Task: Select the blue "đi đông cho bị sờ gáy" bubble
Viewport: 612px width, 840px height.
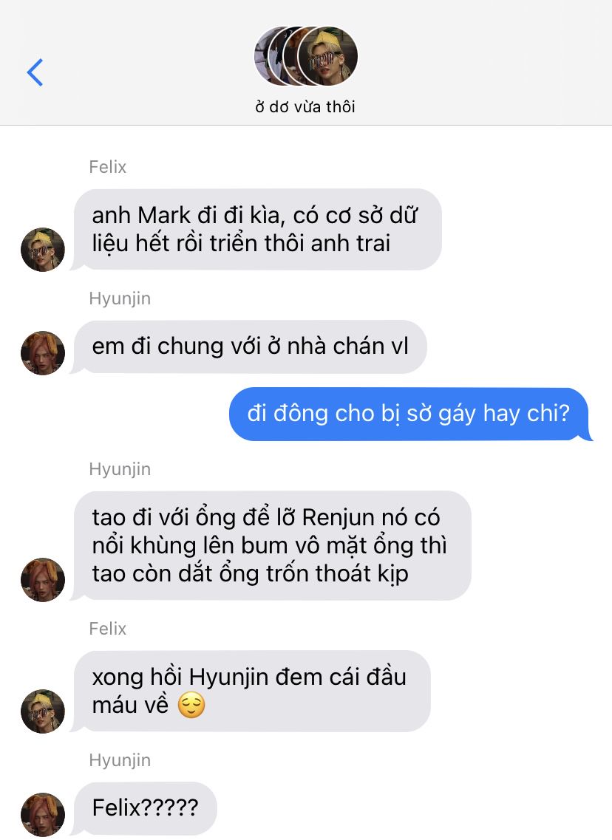Action: [410, 414]
